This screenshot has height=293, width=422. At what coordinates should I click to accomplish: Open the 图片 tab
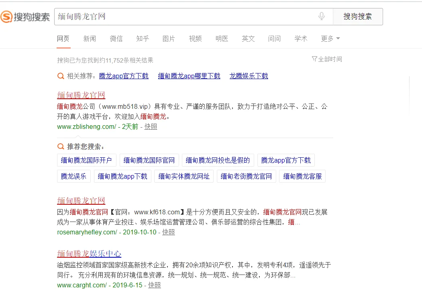coord(169,39)
